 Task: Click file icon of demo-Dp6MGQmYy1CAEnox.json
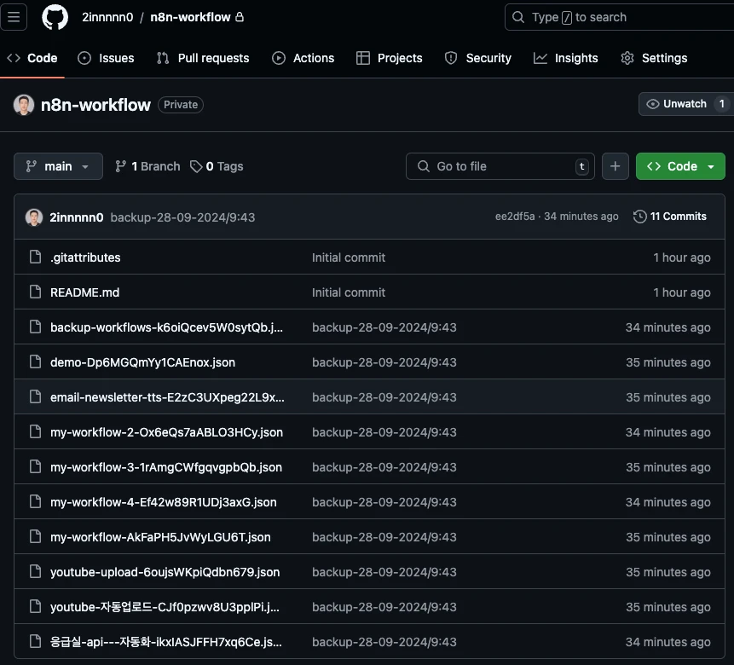point(35,362)
